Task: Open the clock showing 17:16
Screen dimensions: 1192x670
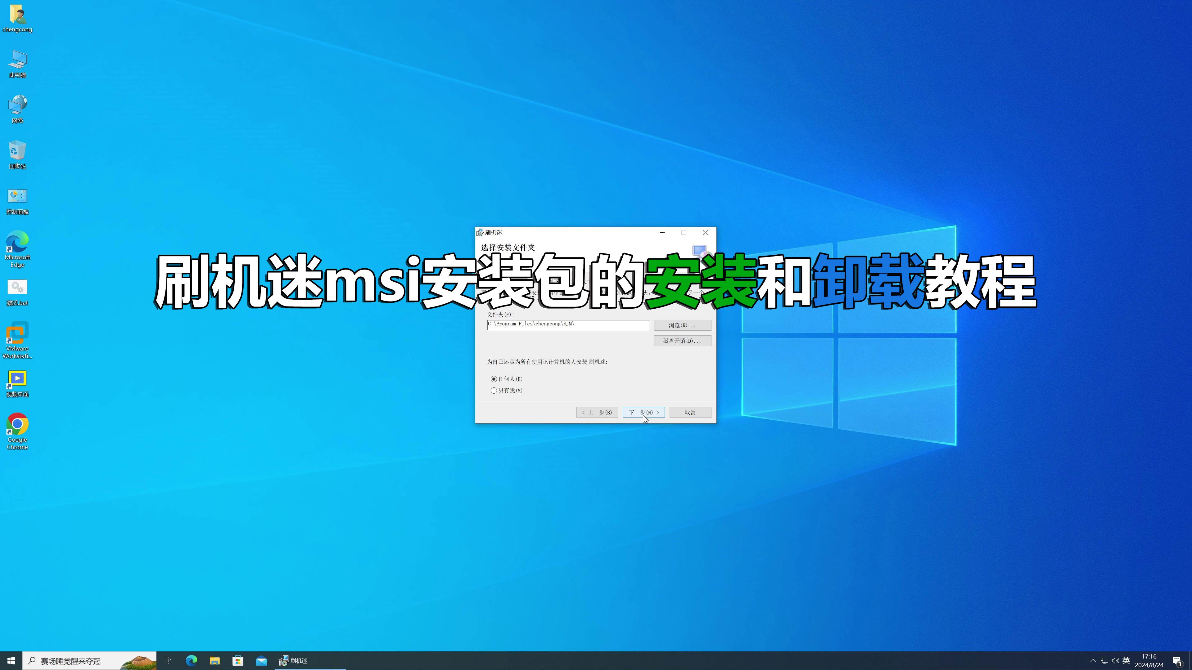Action: [1149, 661]
